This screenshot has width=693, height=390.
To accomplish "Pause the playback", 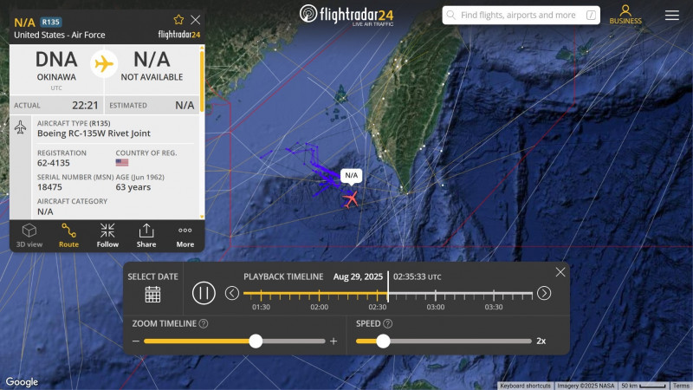I will pos(204,293).
